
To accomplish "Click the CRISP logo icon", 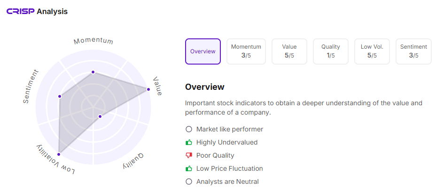I will pyautogui.click(x=20, y=11).
